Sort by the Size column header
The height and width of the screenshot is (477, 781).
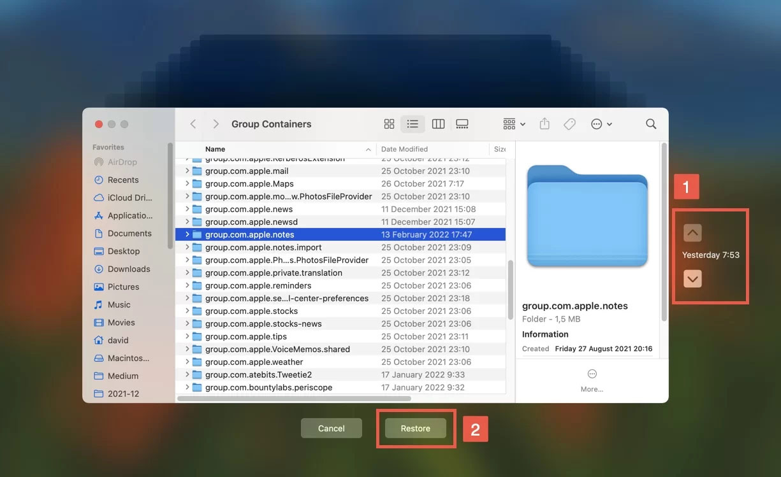click(x=499, y=149)
